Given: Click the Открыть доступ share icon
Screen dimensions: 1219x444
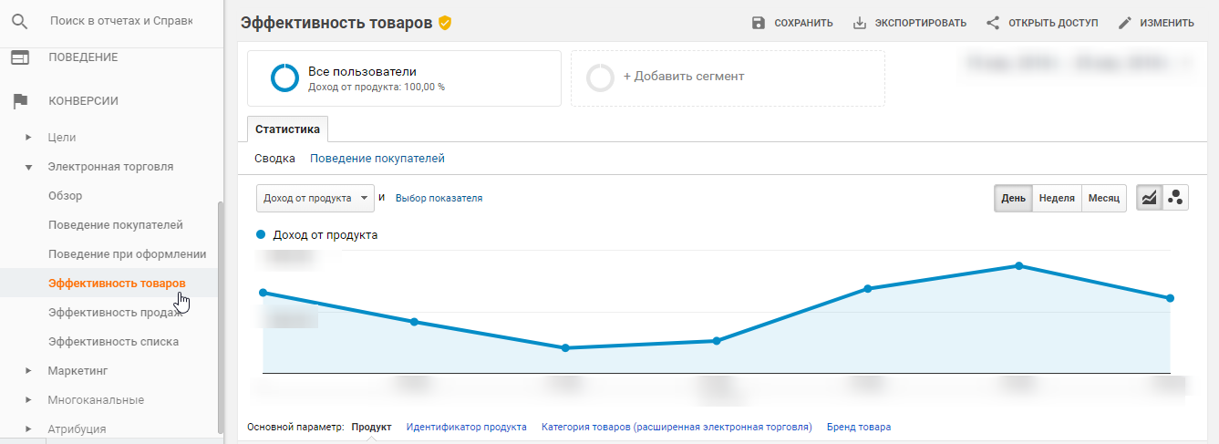Looking at the screenshot, I should click(993, 23).
